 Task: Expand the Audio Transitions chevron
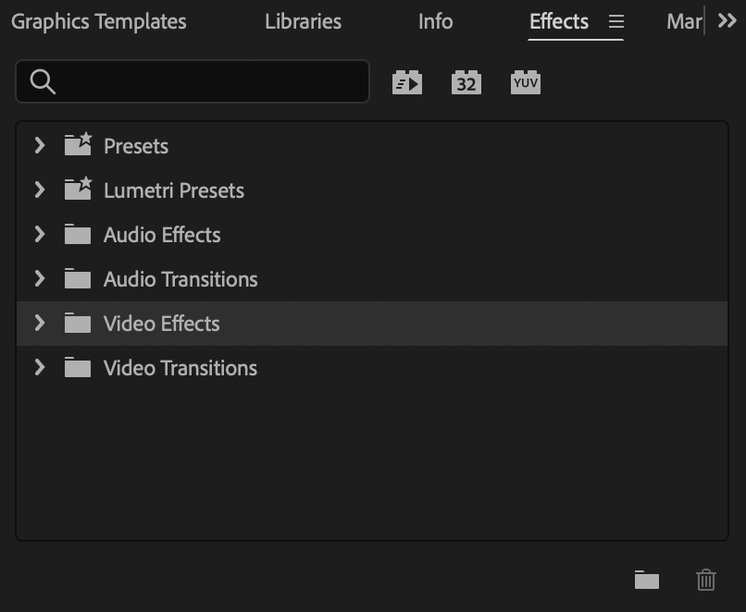click(40, 278)
